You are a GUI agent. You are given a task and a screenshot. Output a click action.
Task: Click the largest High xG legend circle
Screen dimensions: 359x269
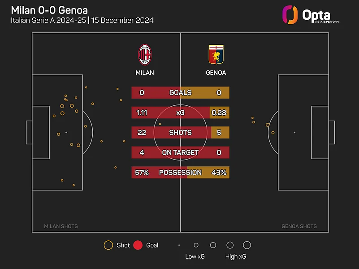(247, 245)
